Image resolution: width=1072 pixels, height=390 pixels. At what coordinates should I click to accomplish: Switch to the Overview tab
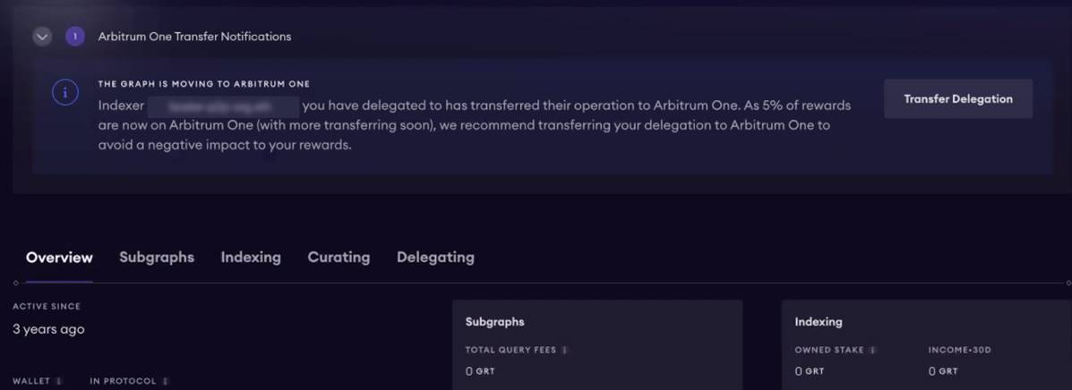point(59,258)
